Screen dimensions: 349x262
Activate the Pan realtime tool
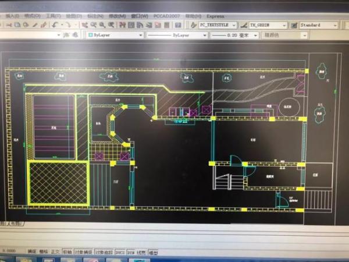84,25
